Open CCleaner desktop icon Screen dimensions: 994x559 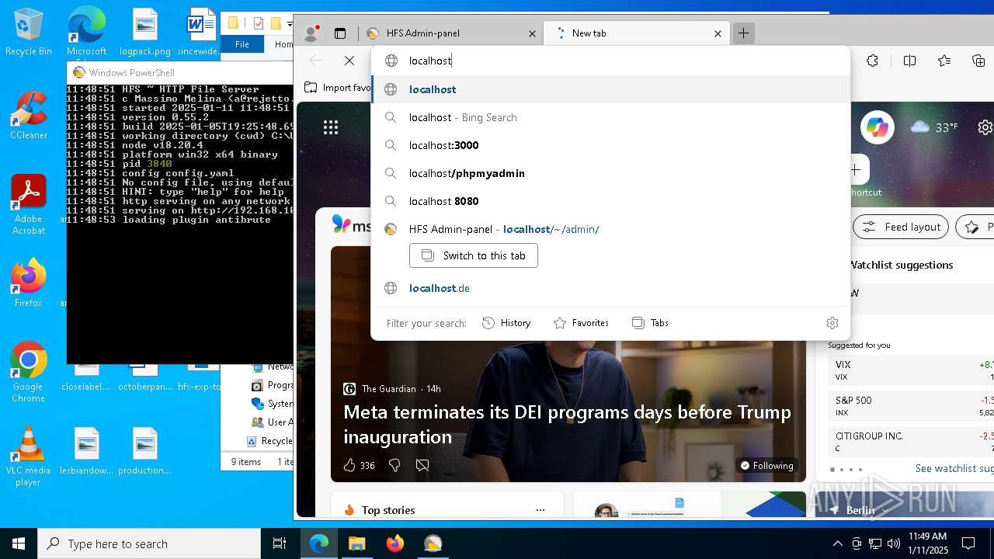29,115
